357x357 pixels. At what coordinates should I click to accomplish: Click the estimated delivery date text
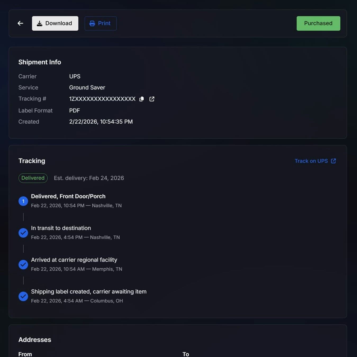(89, 178)
